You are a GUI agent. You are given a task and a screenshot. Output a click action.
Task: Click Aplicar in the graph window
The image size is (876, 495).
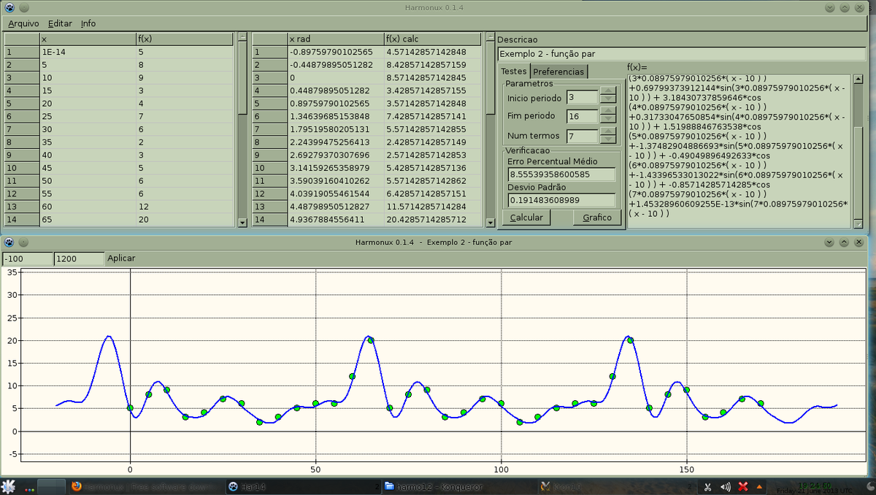(x=120, y=257)
